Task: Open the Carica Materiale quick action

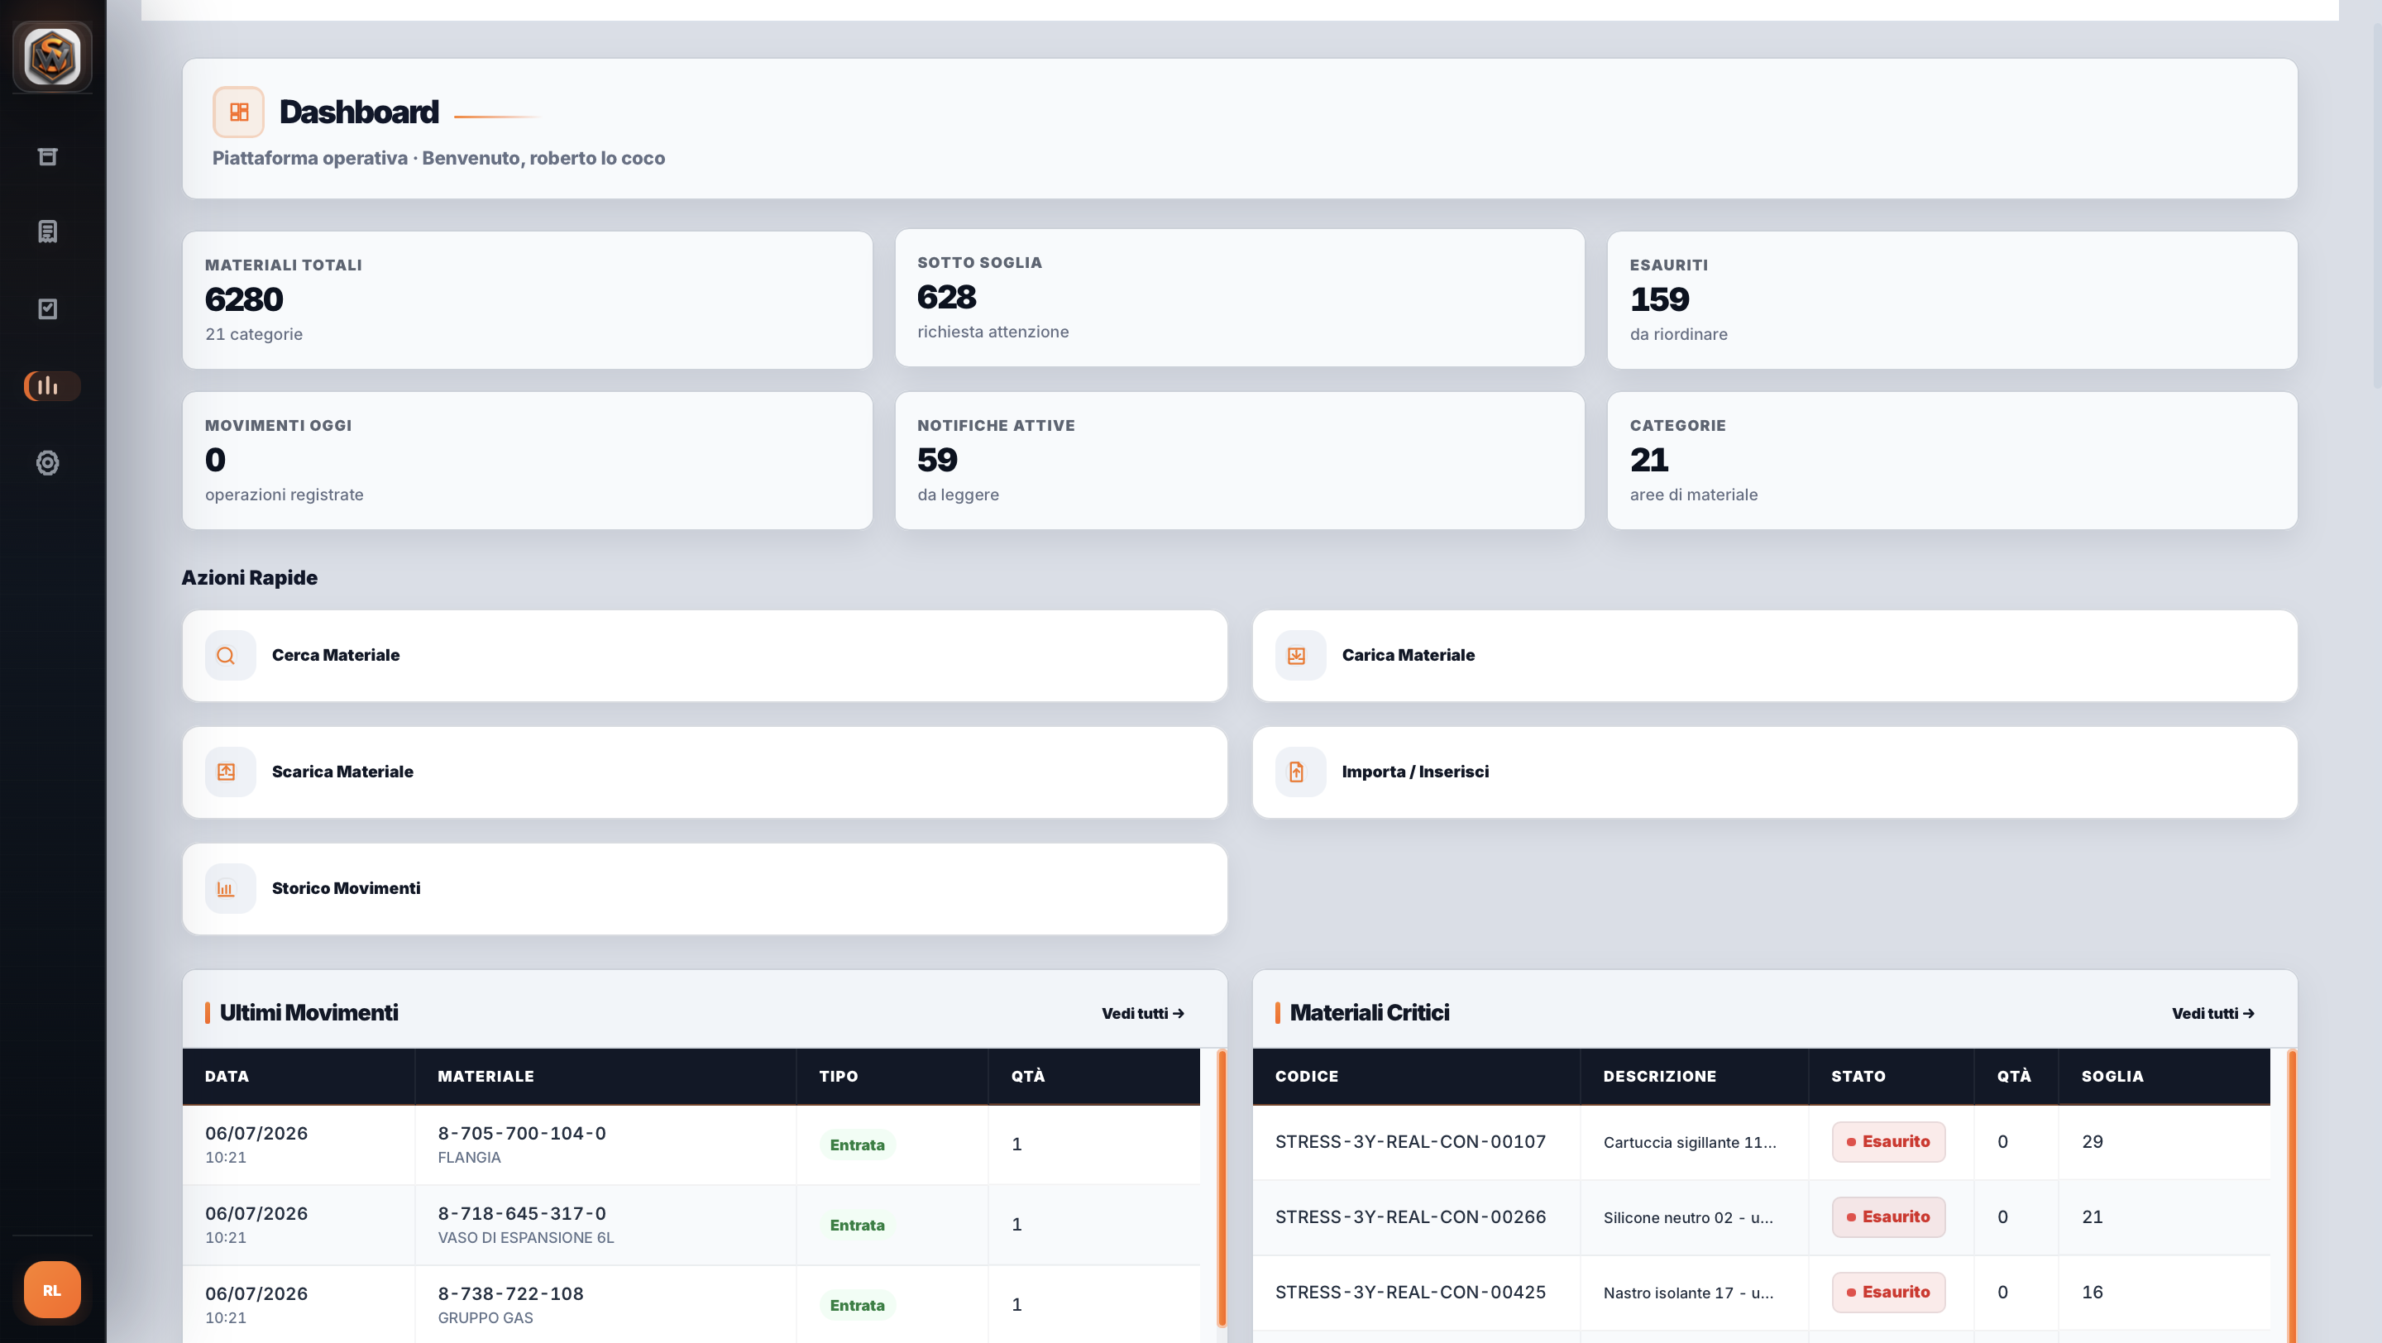Action: click(x=1774, y=655)
